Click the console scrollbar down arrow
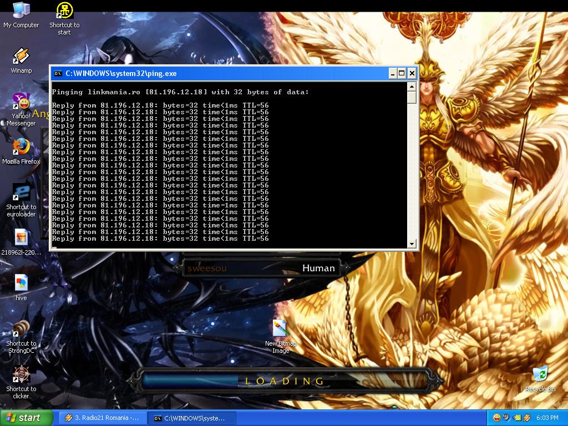568x426 pixels. click(412, 244)
